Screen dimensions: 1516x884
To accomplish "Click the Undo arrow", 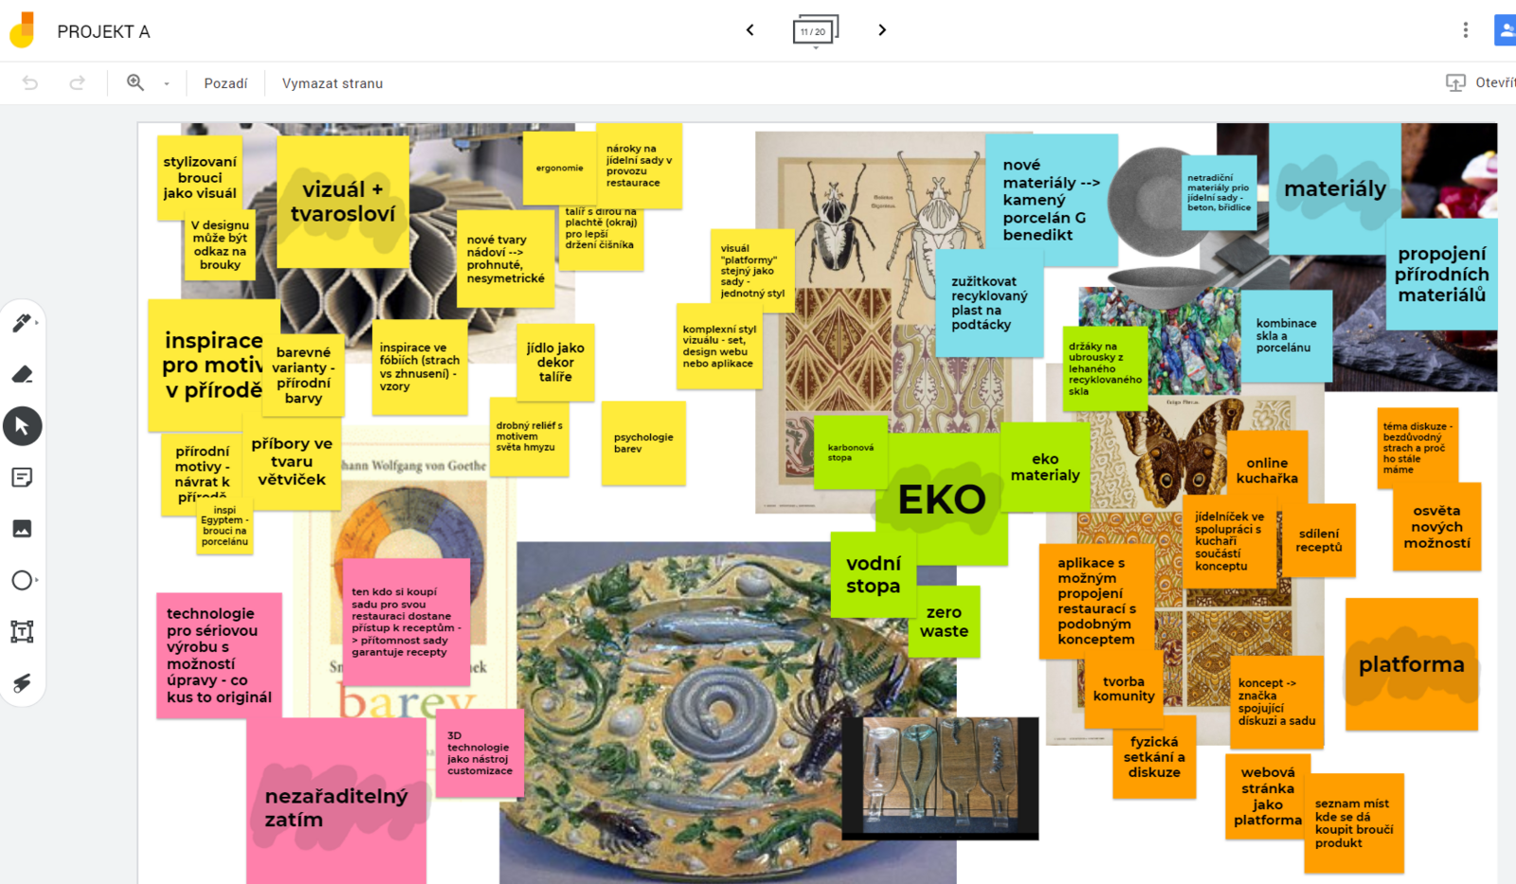I will tap(30, 83).
